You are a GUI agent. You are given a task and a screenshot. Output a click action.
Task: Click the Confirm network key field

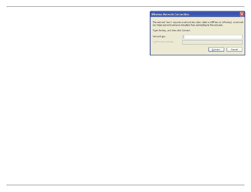(212, 42)
